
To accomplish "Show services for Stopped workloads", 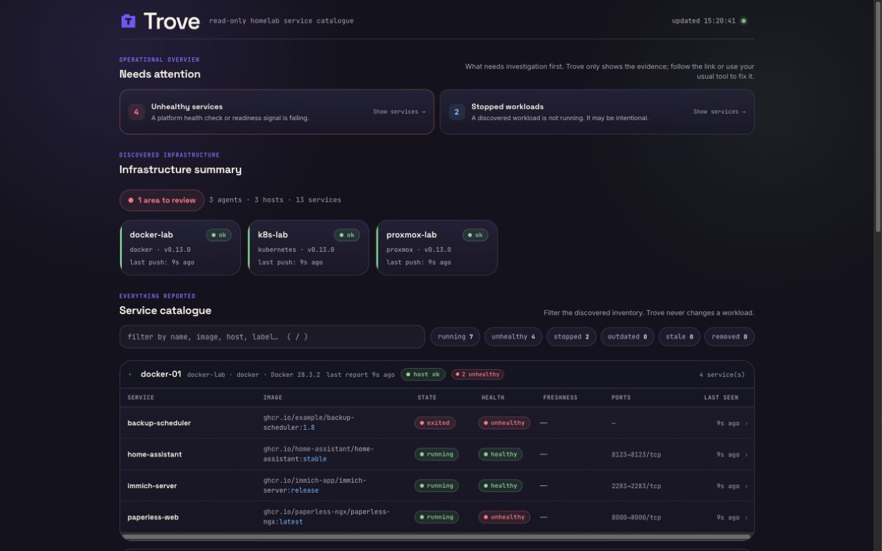I will tap(719, 112).
